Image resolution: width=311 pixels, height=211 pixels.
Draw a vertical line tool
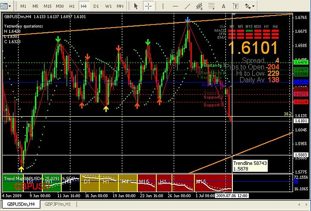pos(163,6)
